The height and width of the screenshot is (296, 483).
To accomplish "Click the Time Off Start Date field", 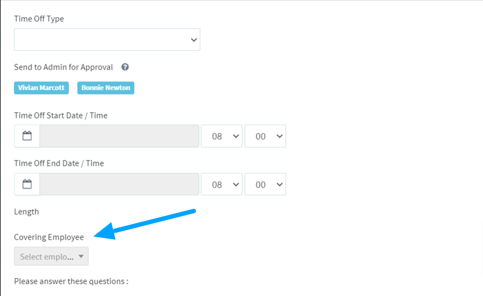I will (119, 136).
